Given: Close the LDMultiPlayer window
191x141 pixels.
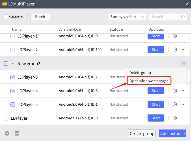Looking at the screenshot, I should [187, 4].
